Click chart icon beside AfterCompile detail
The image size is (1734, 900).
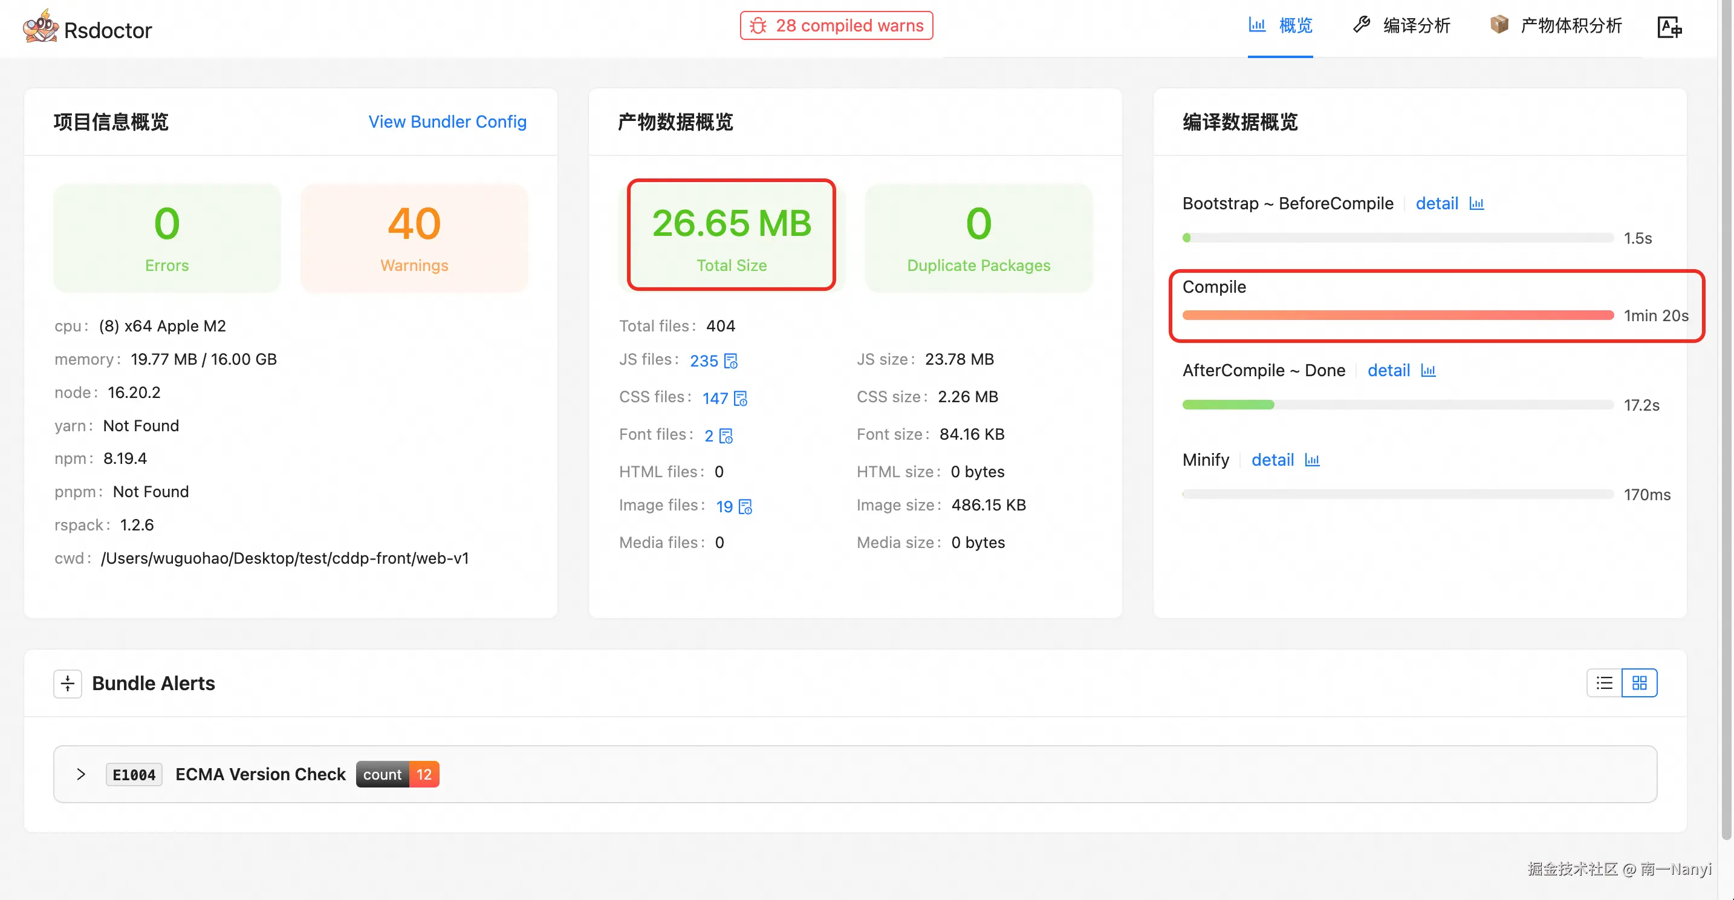click(1427, 370)
